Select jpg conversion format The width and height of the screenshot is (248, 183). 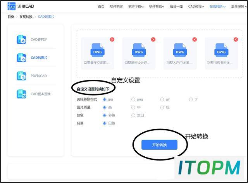104,99
